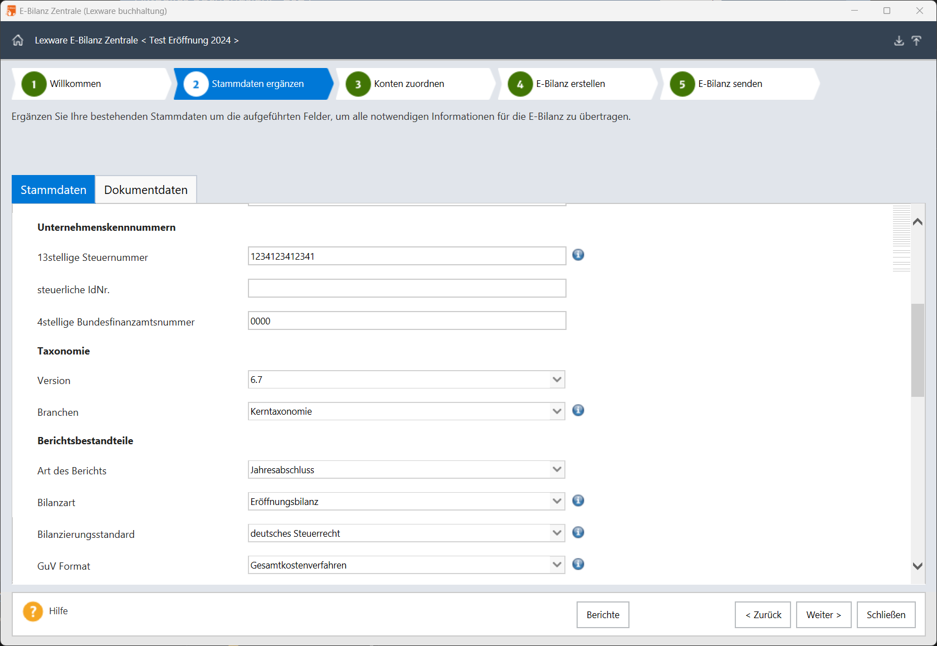Show info for Bilanzierungsstandard field
This screenshot has width=937, height=646.
[578, 532]
